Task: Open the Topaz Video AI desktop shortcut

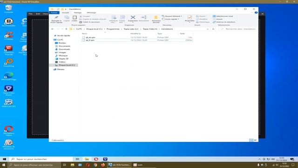Action: coord(9,91)
